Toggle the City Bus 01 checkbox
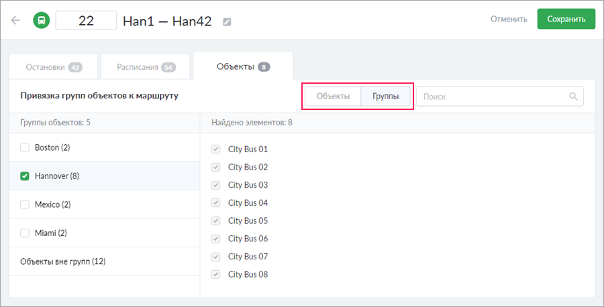Screen dimensions: 604x307 (216, 149)
